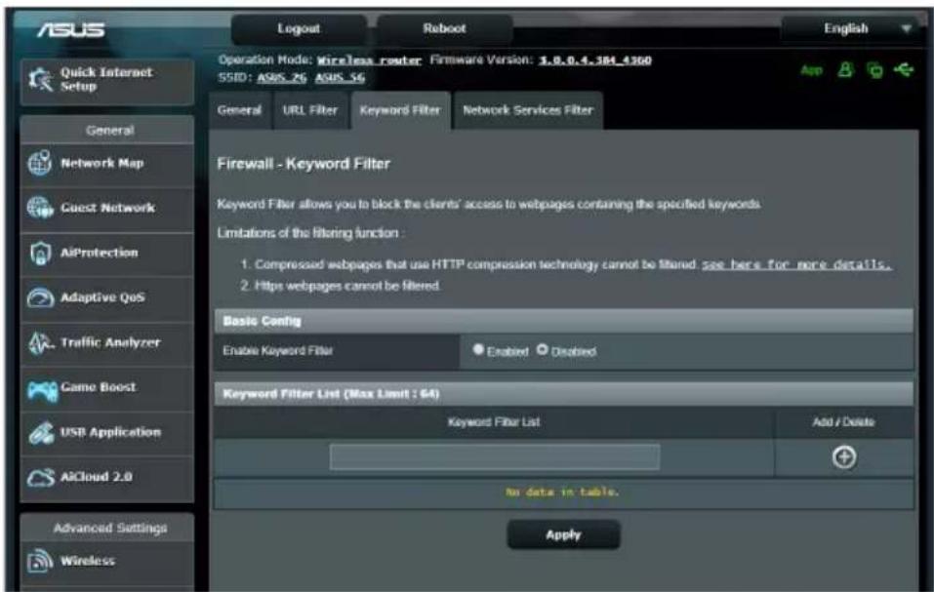Click the Guest Network icon
Viewport: 934px width, 592px height.
click(x=40, y=208)
